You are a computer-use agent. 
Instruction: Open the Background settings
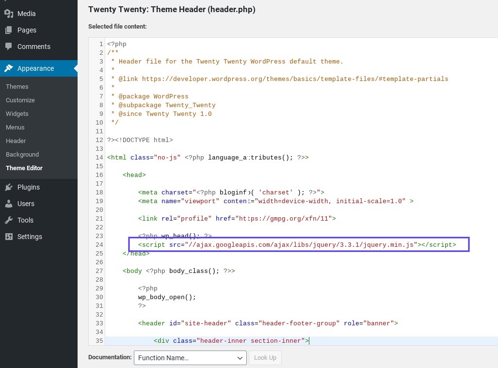(22, 154)
